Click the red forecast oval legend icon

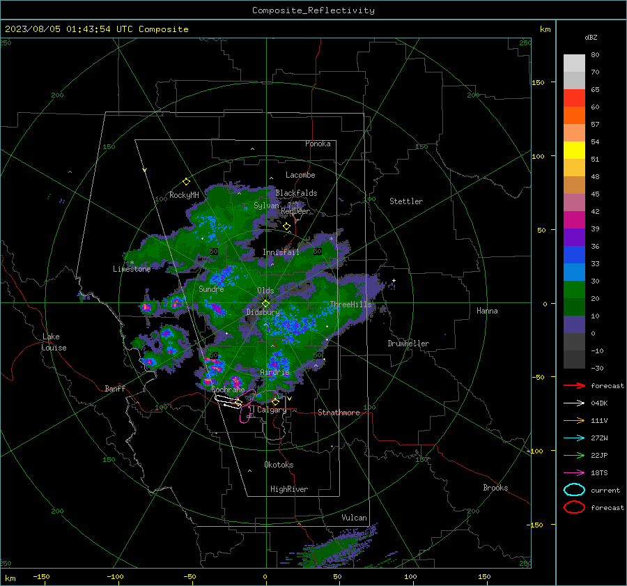pyautogui.click(x=574, y=507)
